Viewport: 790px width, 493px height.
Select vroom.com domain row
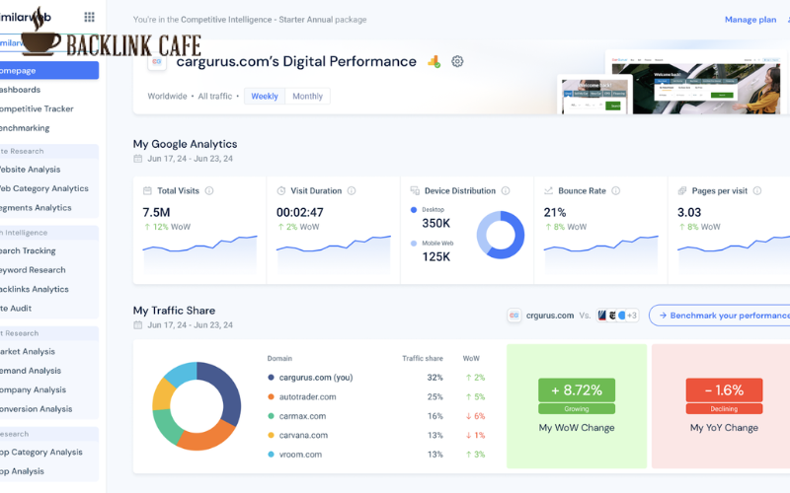(376, 455)
